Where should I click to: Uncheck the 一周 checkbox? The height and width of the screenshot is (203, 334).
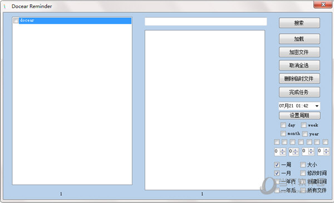(x=277, y=165)
